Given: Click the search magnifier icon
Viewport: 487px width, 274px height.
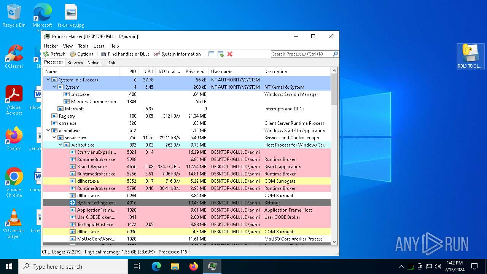Looking at the screenshot, I should click(x=335, y=54).
